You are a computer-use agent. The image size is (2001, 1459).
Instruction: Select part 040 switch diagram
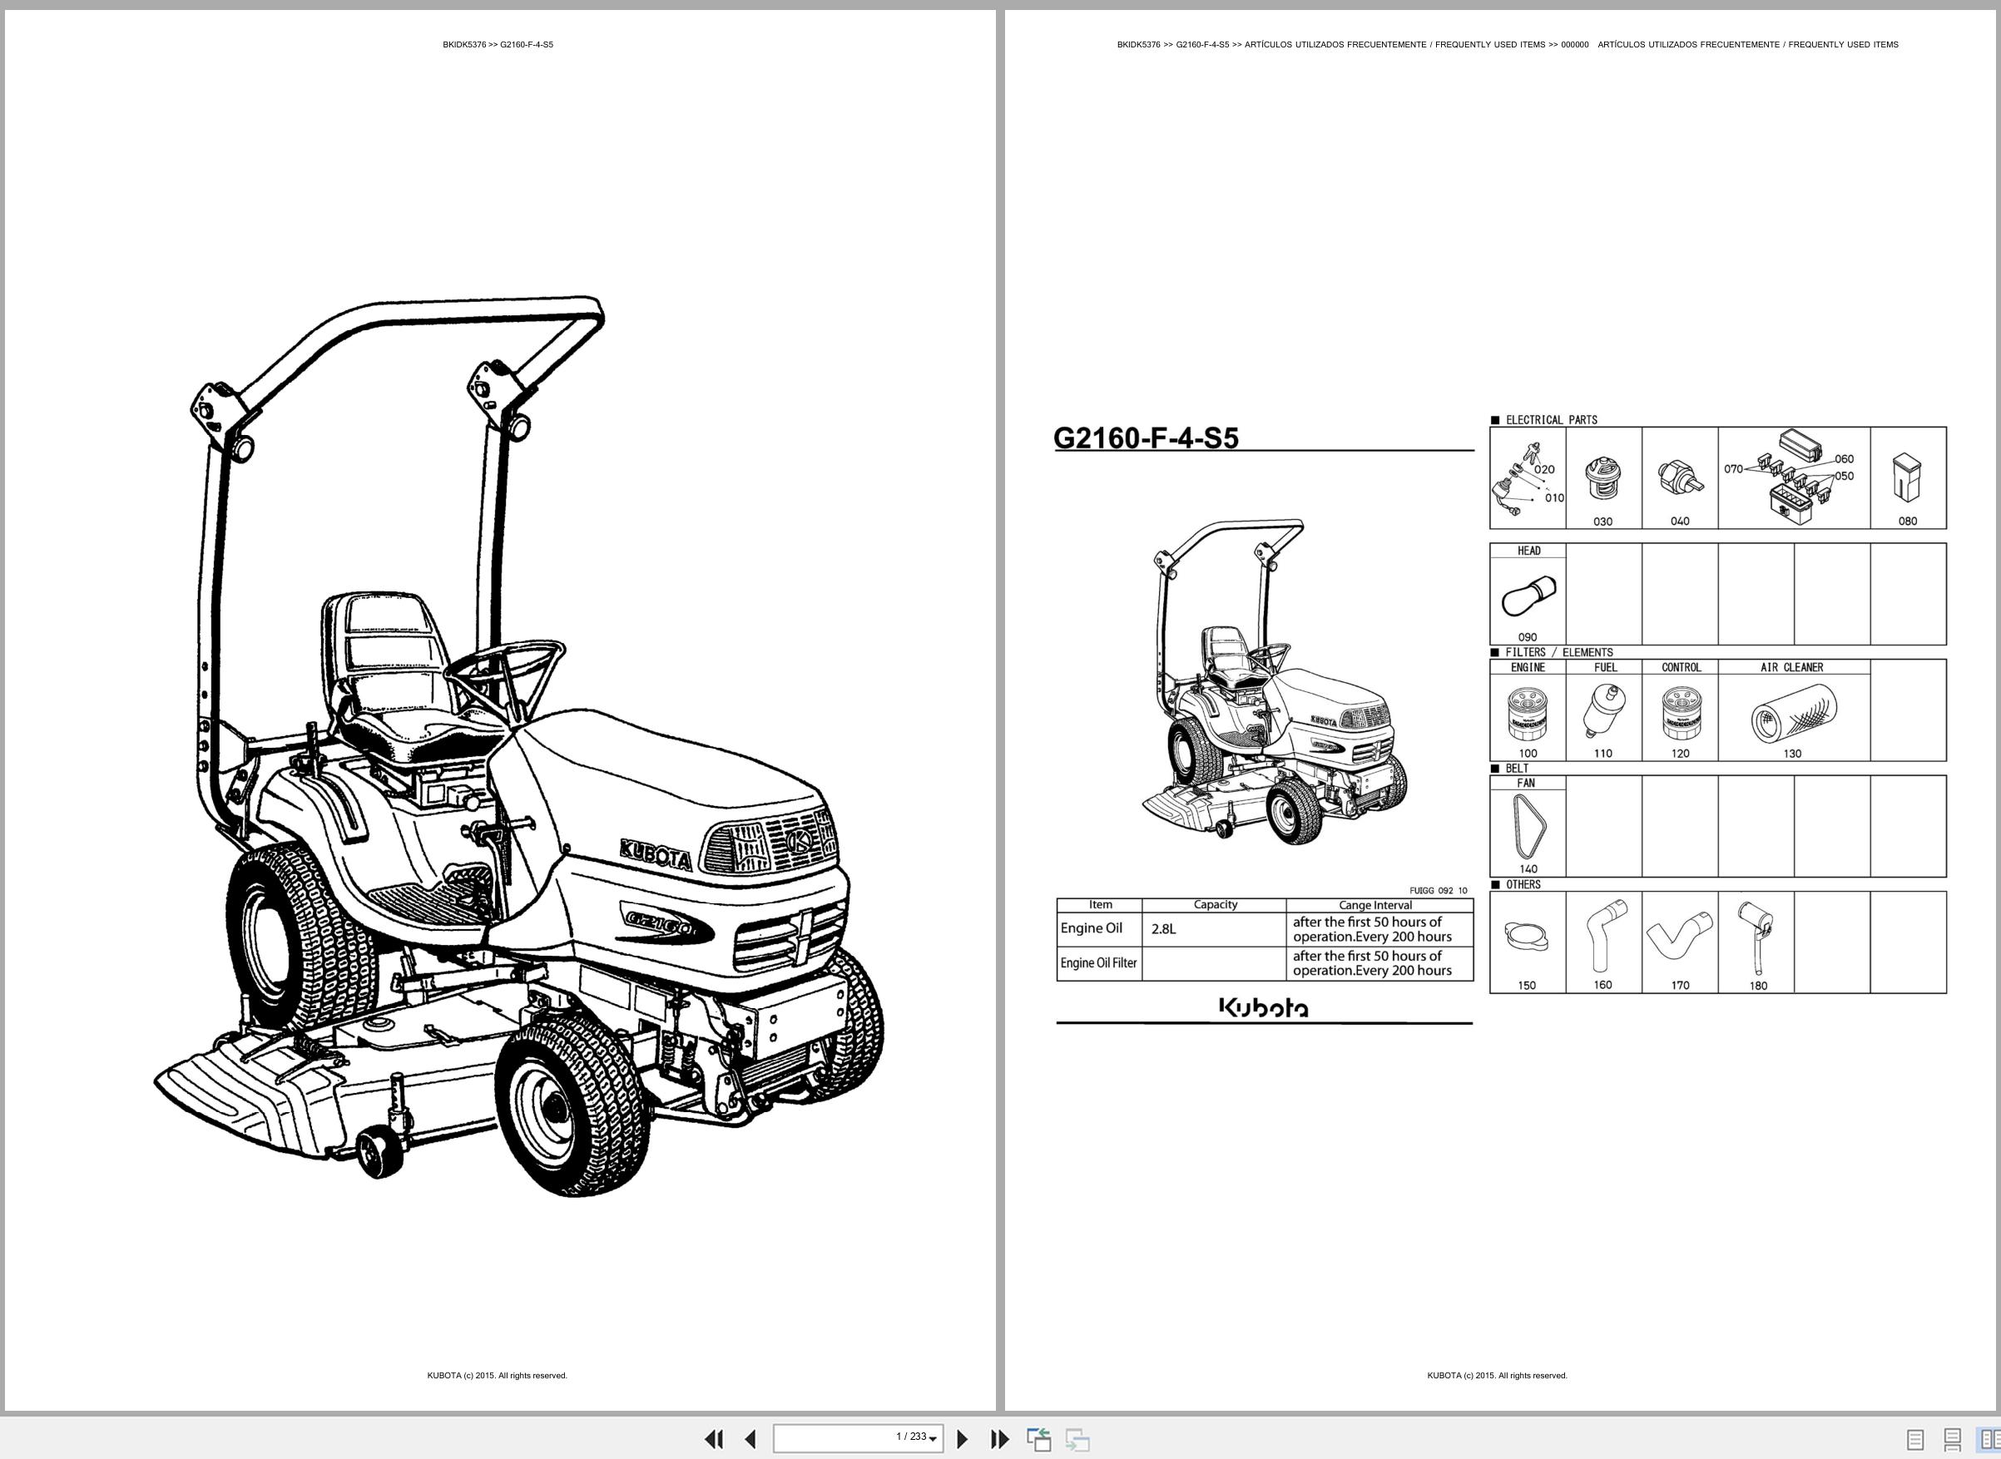[1680, 478]
